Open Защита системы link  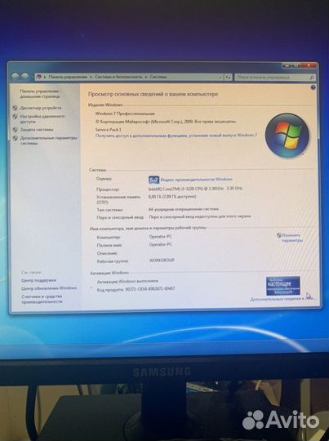point(37,130)
